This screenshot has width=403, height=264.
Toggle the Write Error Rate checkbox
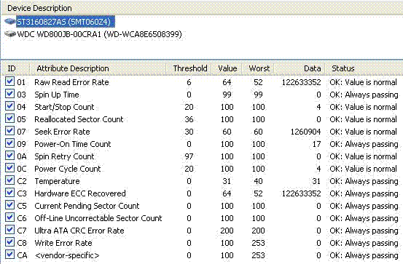tap(9, 242)
